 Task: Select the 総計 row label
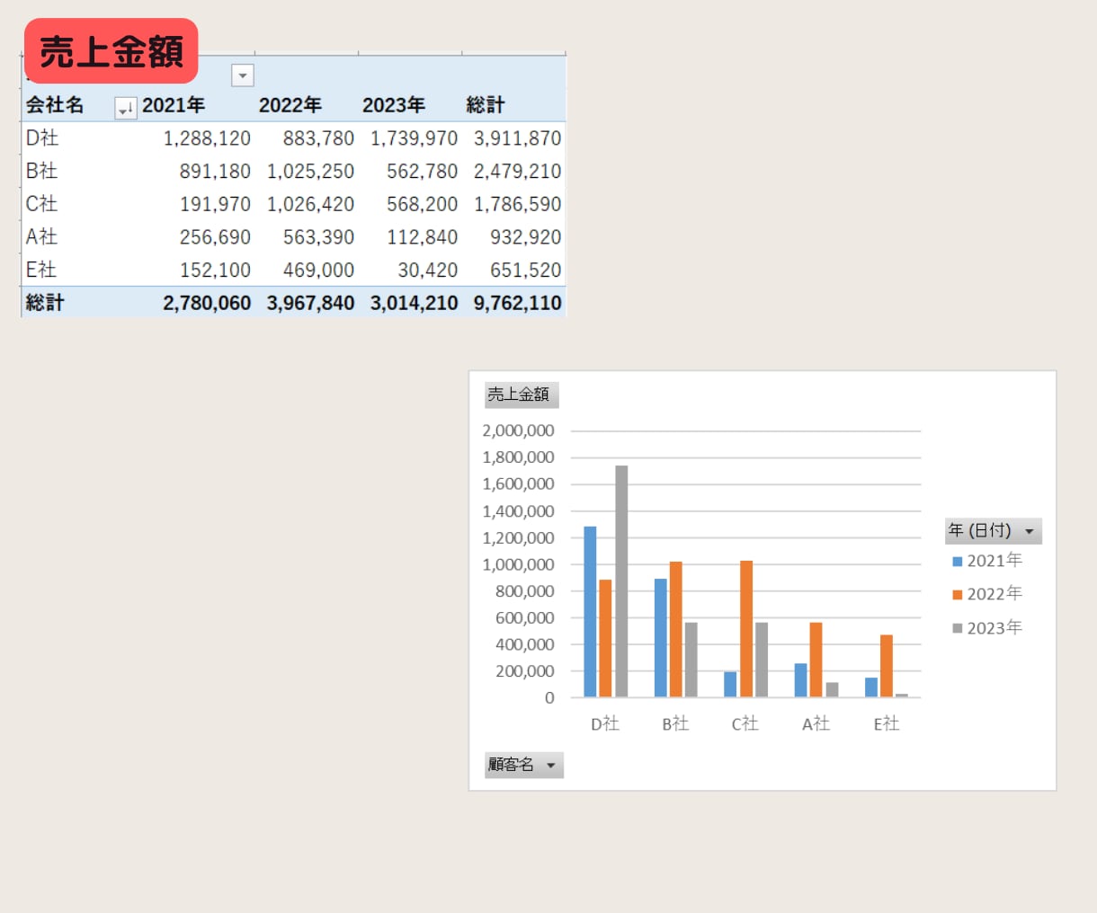(x=45, y=303)
